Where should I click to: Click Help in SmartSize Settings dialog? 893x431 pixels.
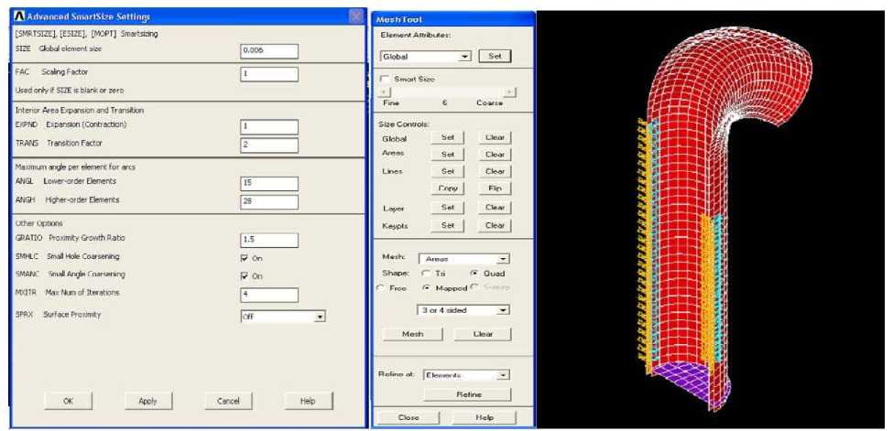[308, 401]
